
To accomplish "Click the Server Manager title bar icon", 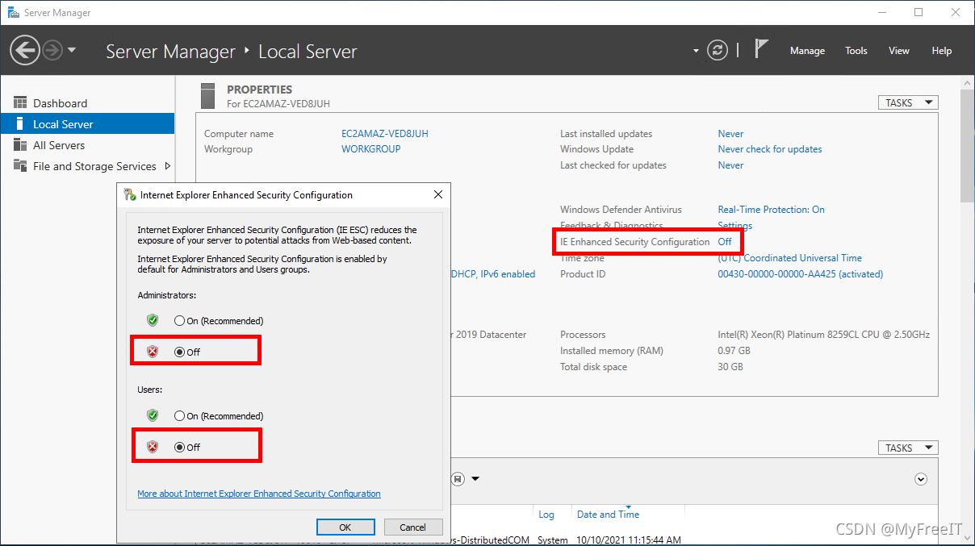I will [x=13, y=13].
